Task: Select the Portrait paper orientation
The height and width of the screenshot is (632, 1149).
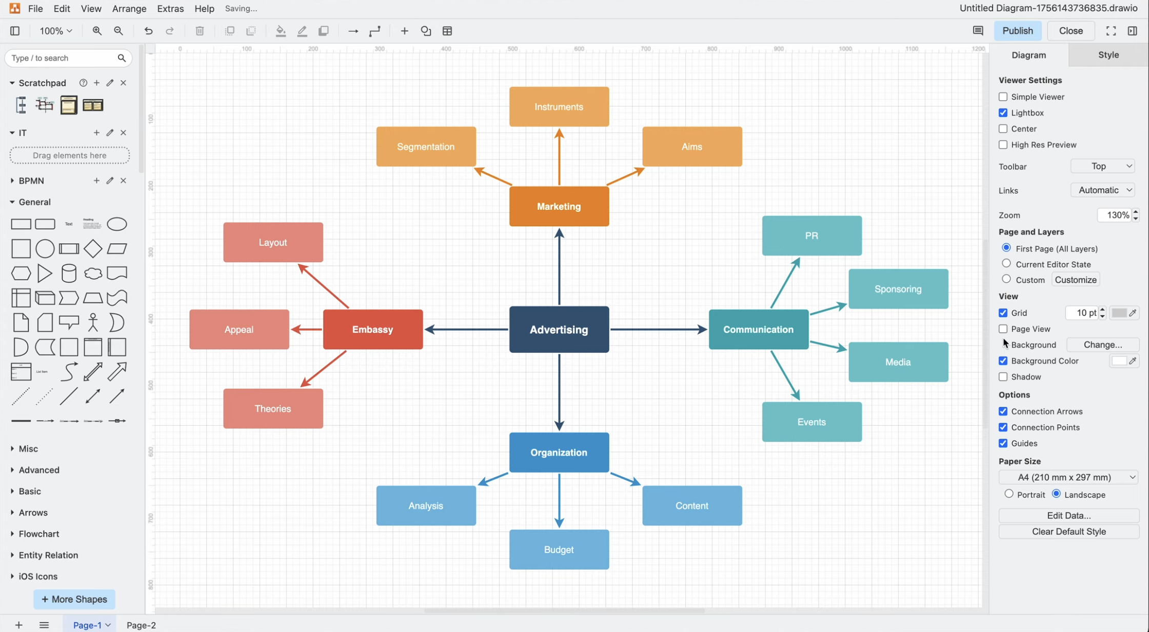Action: point(1008,493)
